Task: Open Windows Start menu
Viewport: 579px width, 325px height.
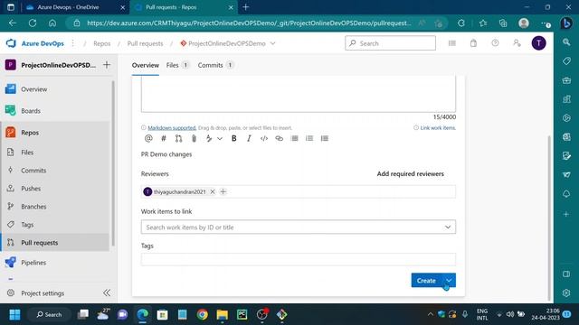Action: point(14,315)
